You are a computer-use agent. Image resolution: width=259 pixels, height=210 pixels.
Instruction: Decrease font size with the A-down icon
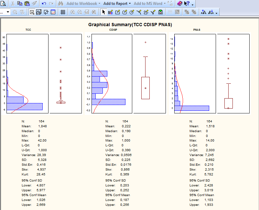click(x=211, y=12)
